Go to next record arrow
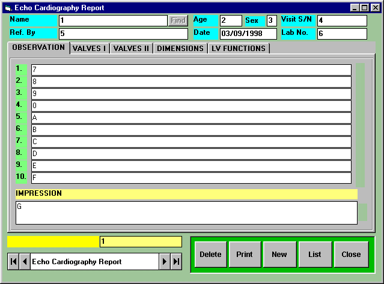This screenshot has height=284, width=384. pyautogui.click(x=165, y=262)
